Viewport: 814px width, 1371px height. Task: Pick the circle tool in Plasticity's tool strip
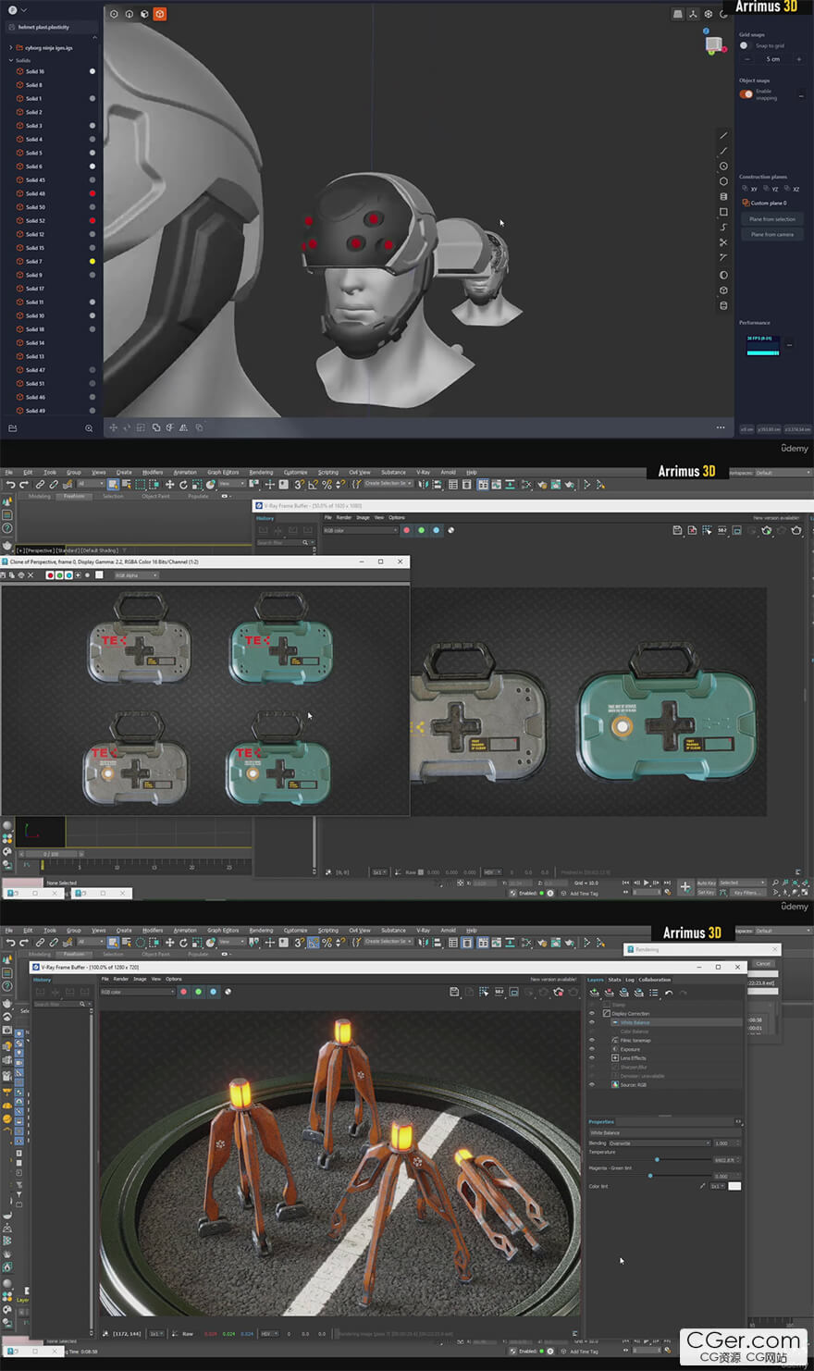coord(723,167)
